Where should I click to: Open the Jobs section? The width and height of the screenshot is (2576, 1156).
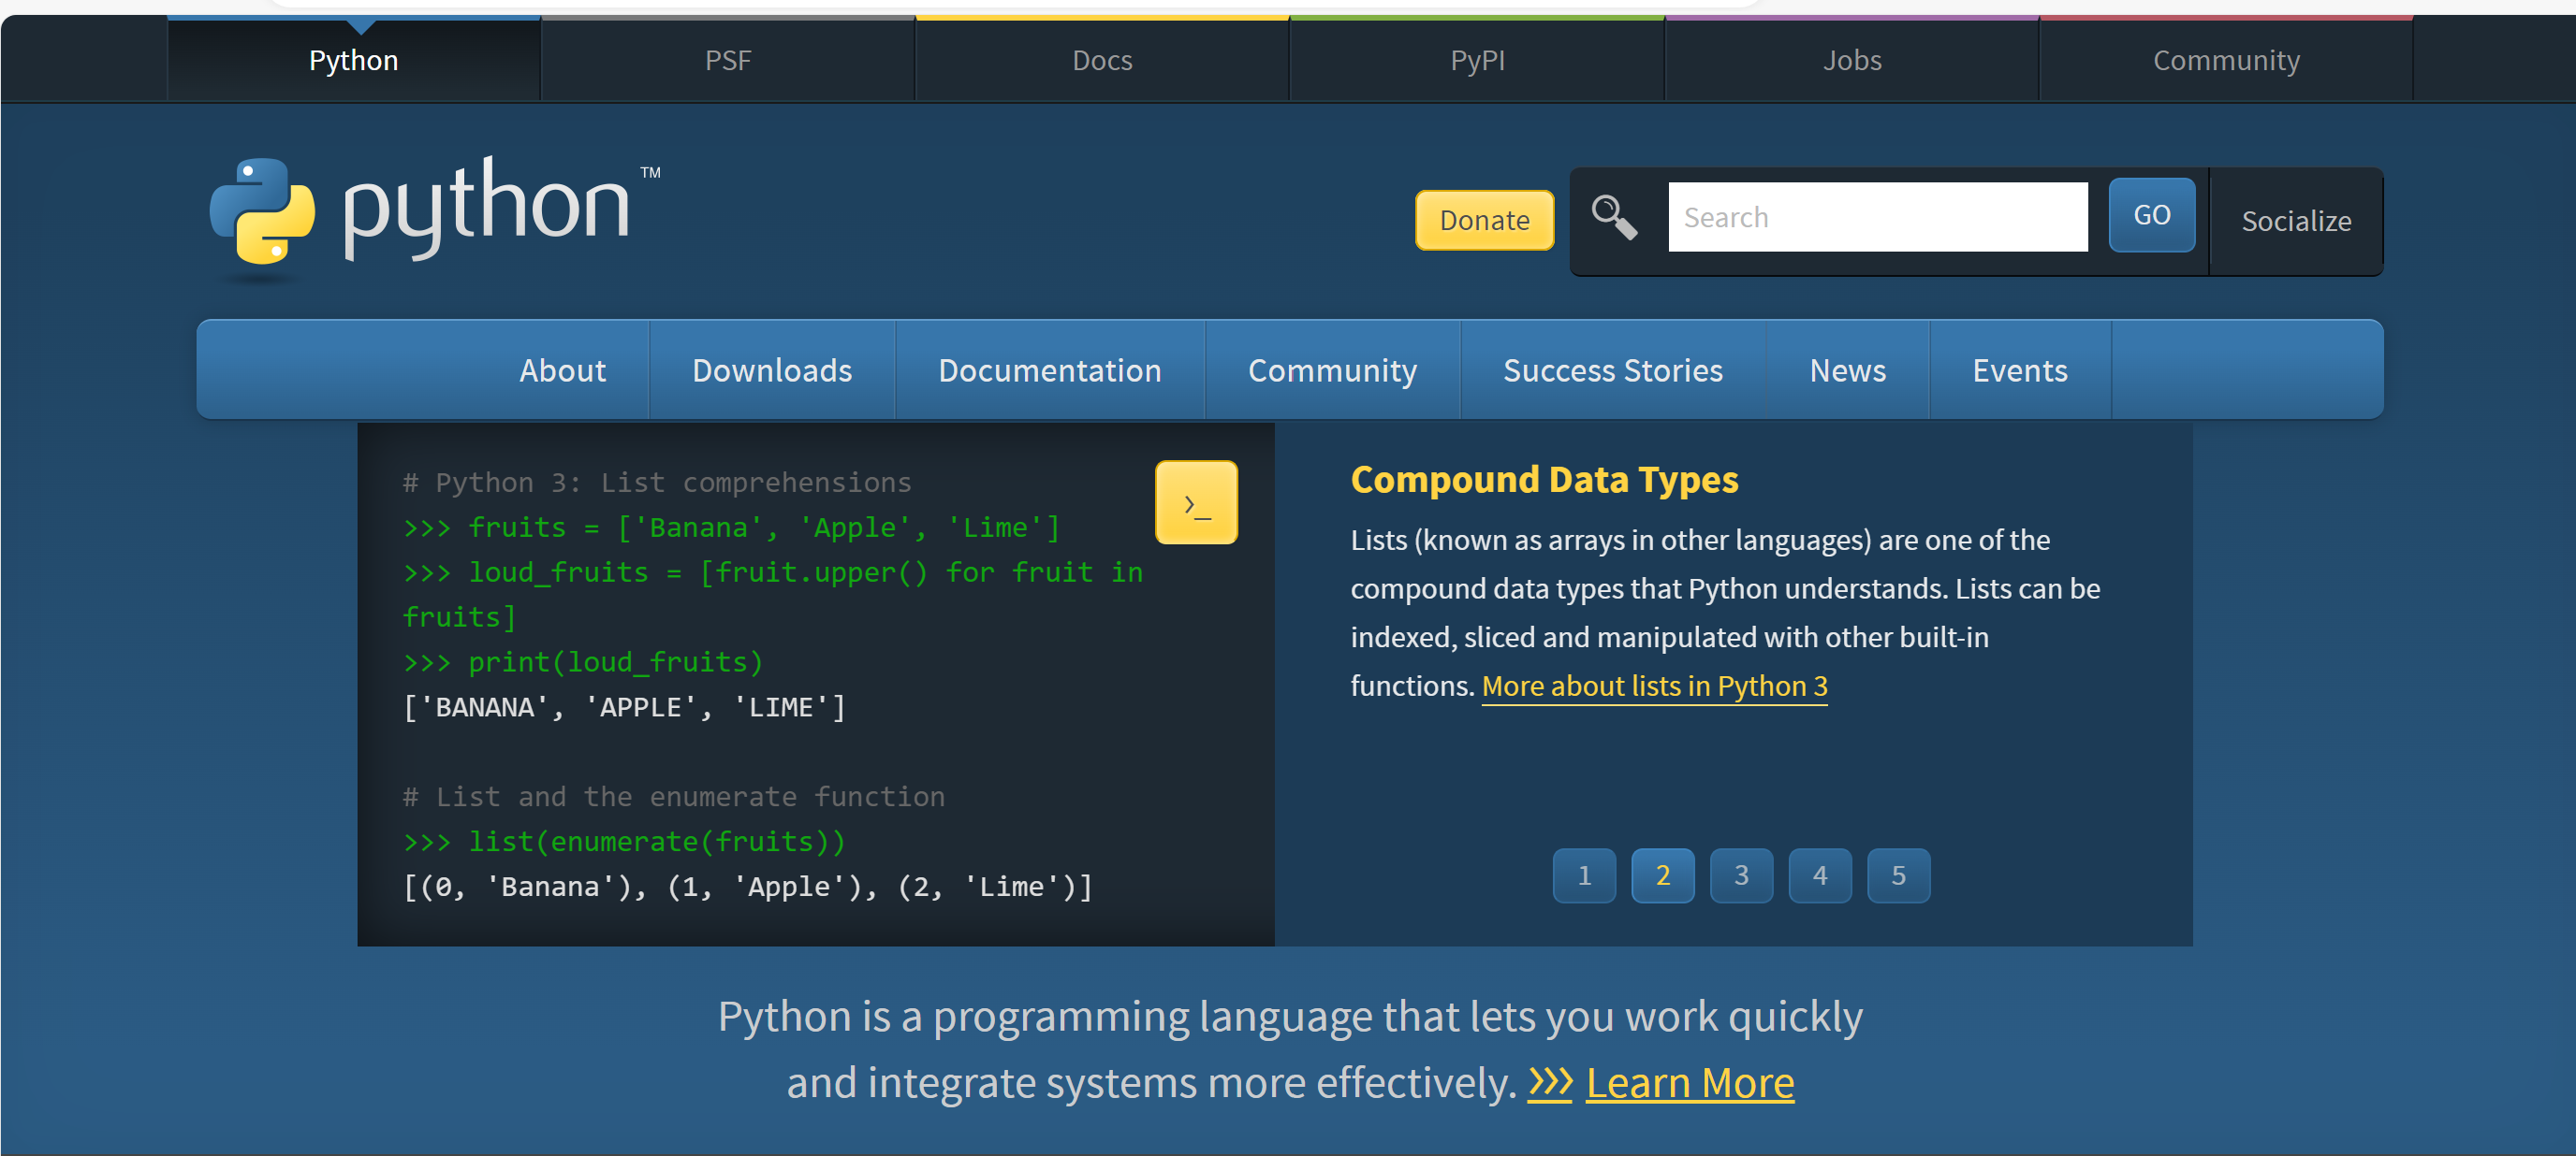(1852, 59)
